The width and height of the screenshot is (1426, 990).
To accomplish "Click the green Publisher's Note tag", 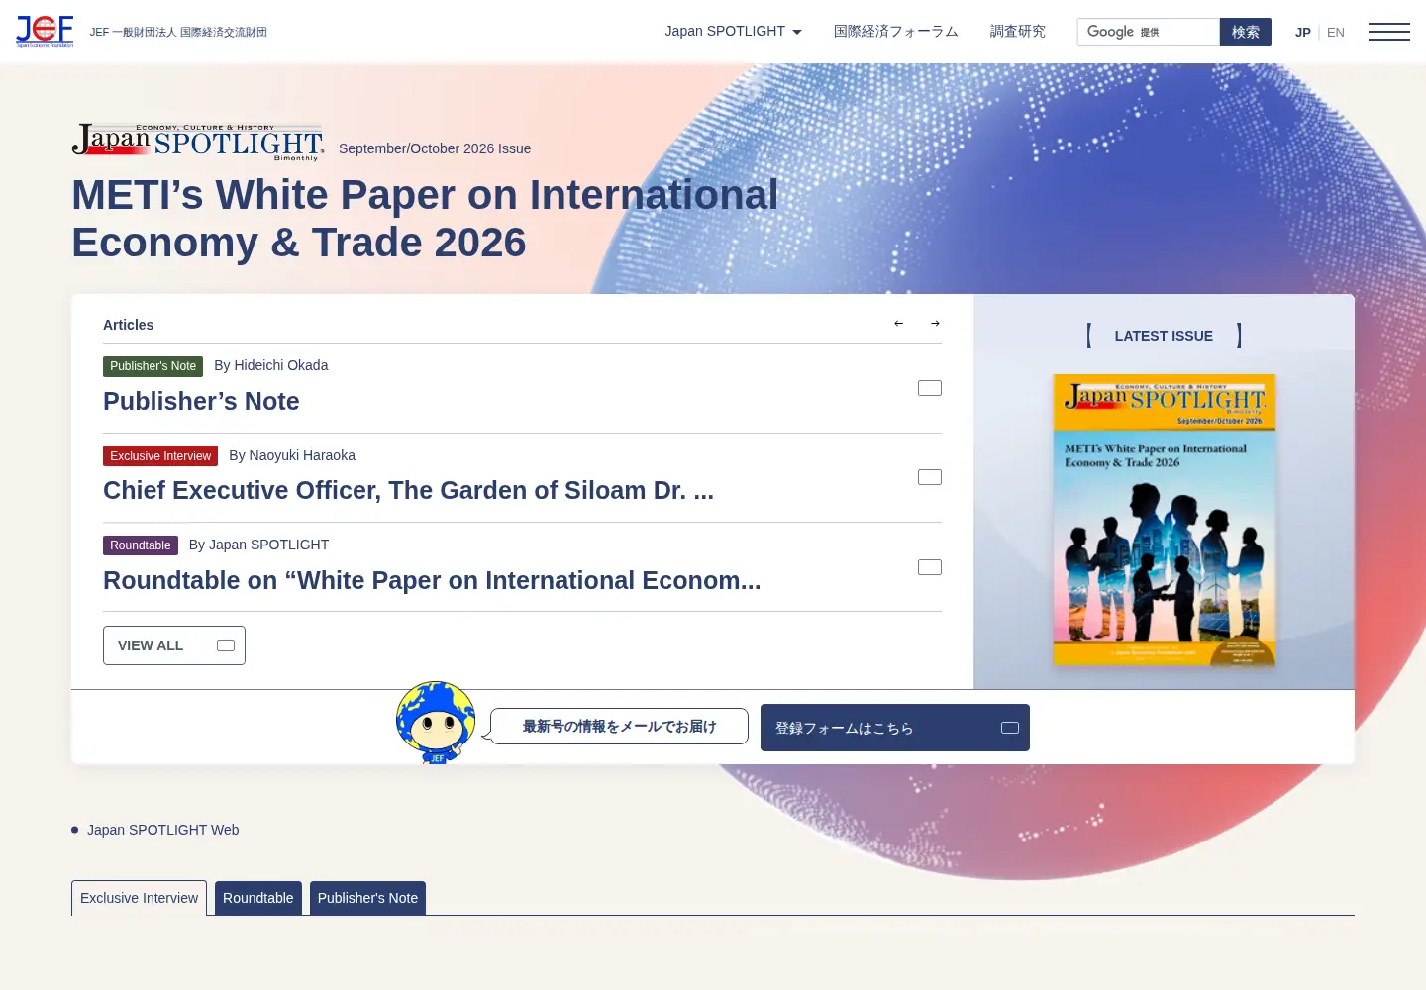I will 153,366.
